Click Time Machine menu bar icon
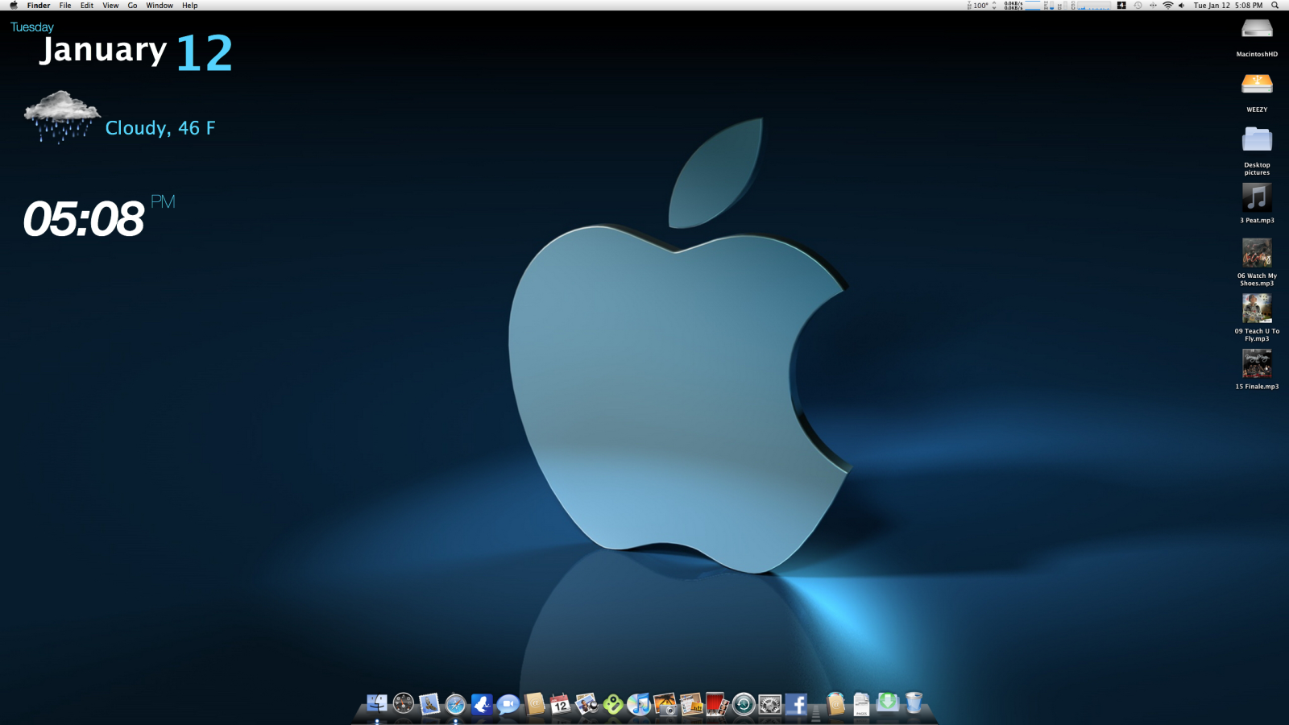This screenshot has height=725, width=1289. coord(1138,5)
